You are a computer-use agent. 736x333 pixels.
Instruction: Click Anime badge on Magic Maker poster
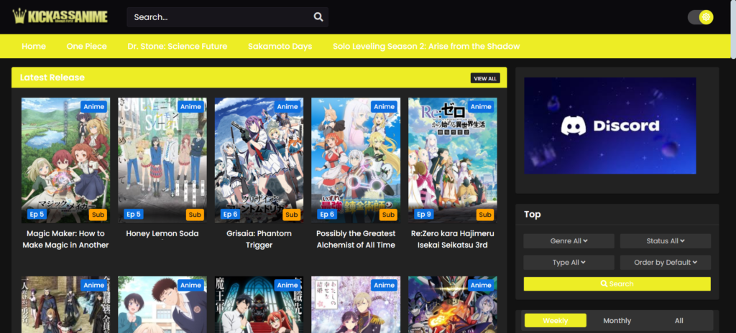point(94,106)
